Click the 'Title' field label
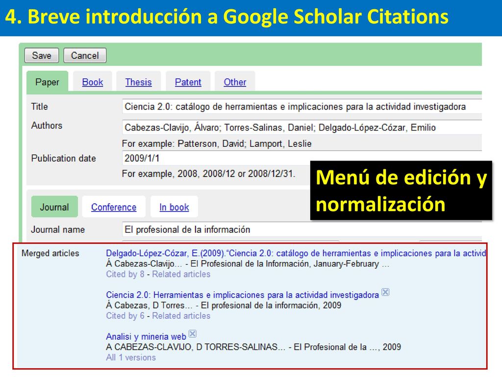 tap(39, 107)
